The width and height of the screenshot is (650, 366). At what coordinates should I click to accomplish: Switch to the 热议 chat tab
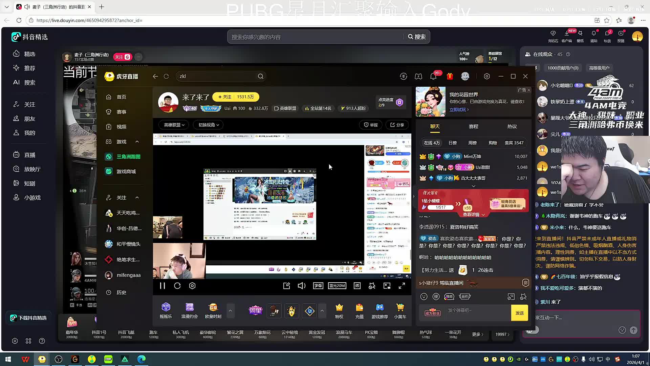click(x=512, y=126)
